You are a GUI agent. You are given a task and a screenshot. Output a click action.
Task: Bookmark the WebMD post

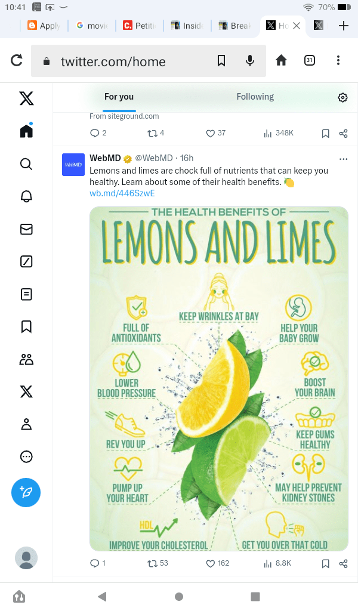pyautogui.click(x=325, y=563)
